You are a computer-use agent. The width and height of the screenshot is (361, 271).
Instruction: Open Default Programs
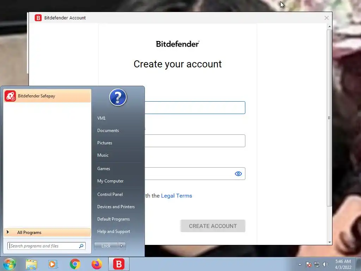pyautogui.click(x=114, y=219)
